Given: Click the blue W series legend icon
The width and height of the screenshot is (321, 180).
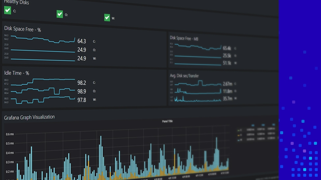Looking at the screenshot, I should [x=238, y=140].
